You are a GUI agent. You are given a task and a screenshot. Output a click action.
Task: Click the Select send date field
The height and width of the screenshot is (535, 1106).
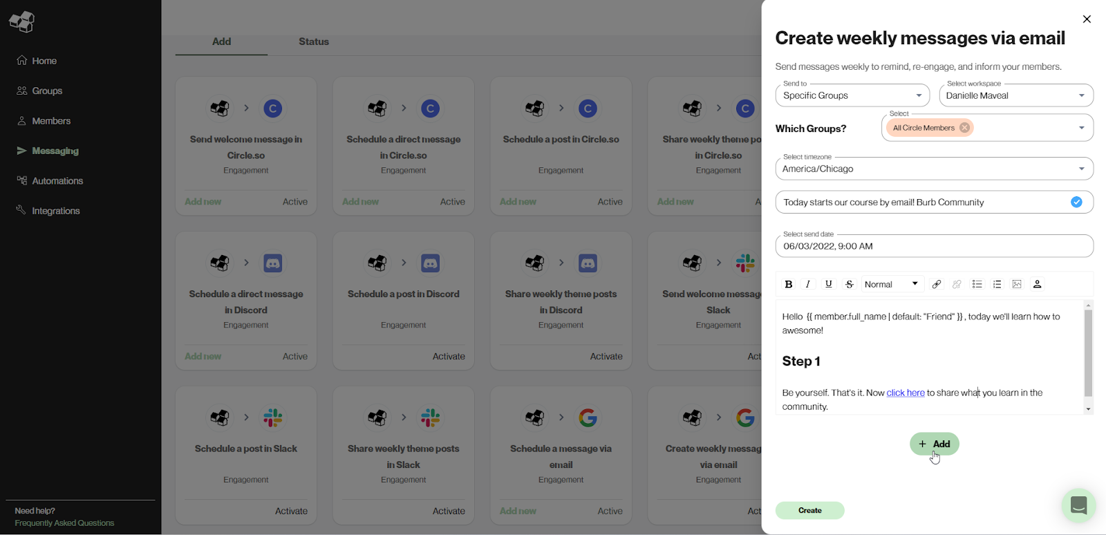point(934,246)
